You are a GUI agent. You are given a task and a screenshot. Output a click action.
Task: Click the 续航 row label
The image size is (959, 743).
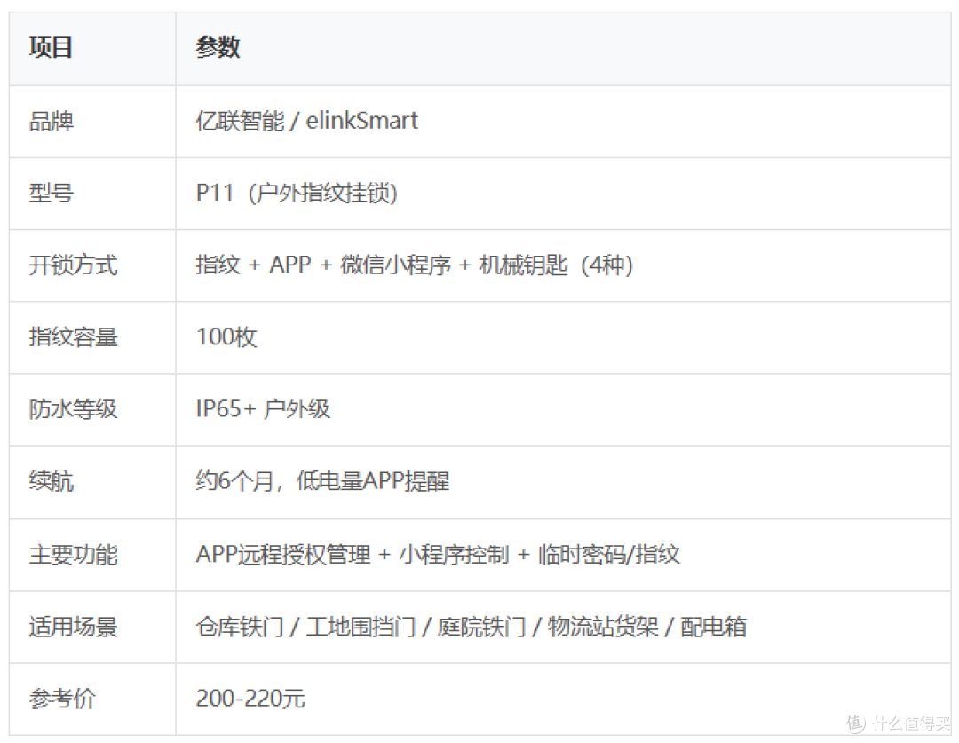pyautogui.click(x=52, y=481)
